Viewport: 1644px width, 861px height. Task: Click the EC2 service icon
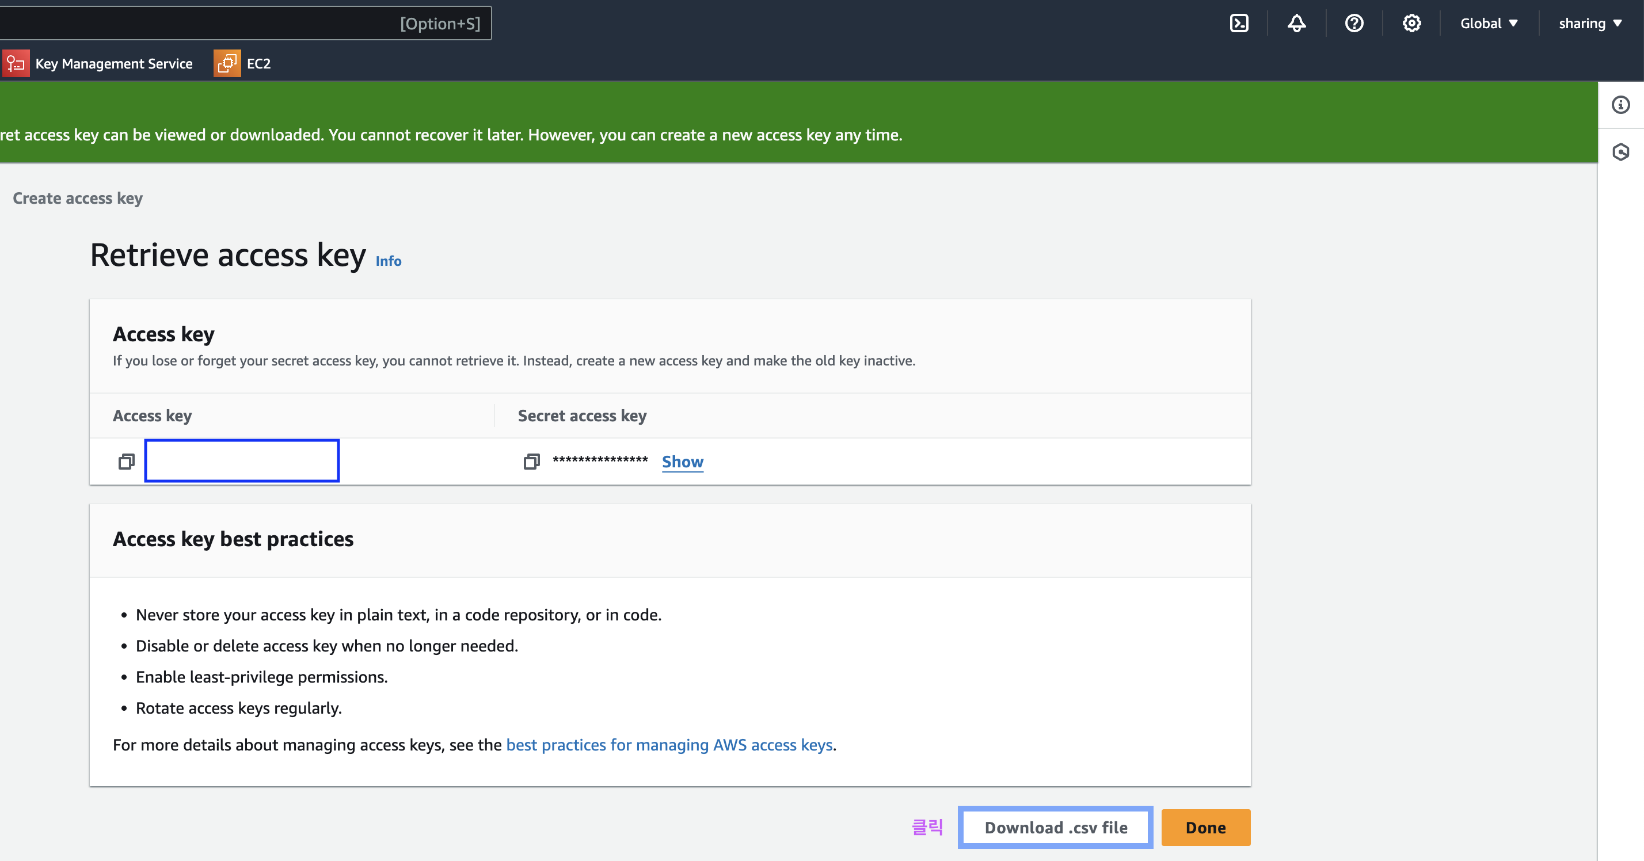[x=227, y=63]
